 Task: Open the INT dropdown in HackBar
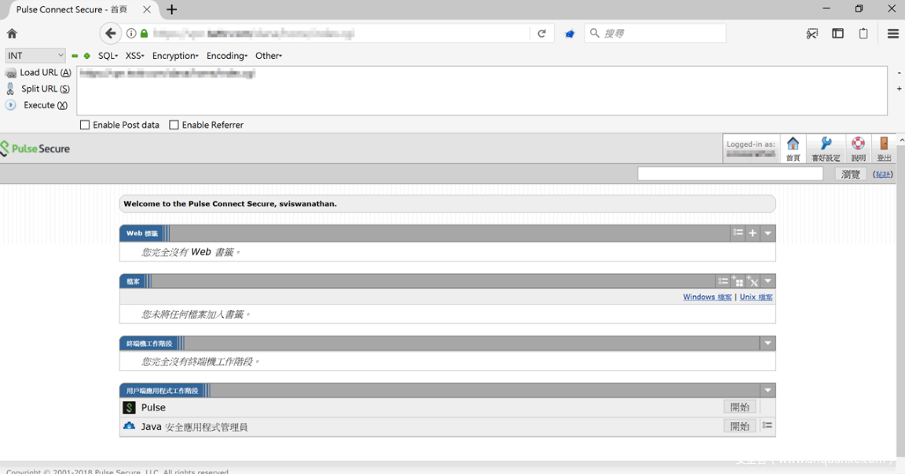pos(35,56)
